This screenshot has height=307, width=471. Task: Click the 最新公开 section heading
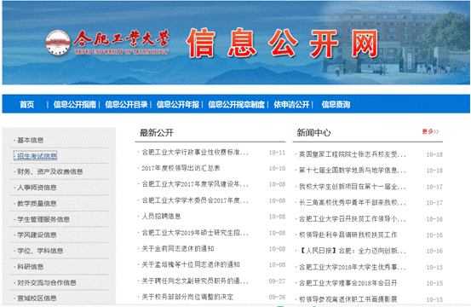click(157, 132)
